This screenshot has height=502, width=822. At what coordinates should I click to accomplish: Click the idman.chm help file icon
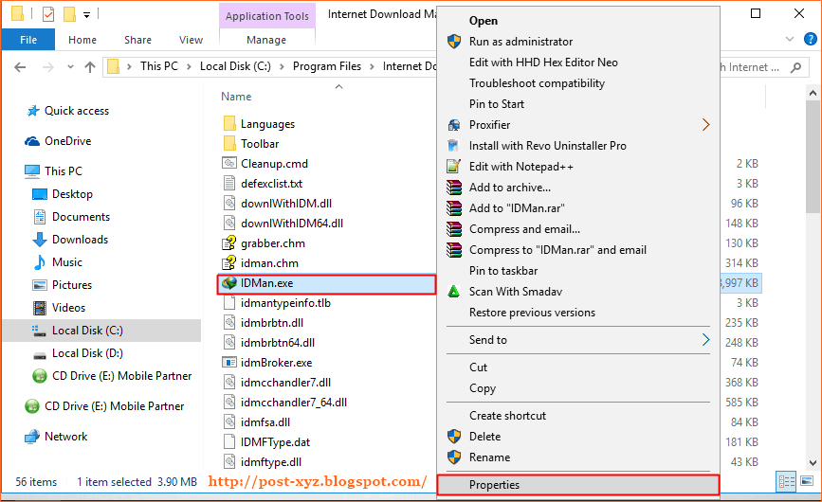[x=229, y=263]
